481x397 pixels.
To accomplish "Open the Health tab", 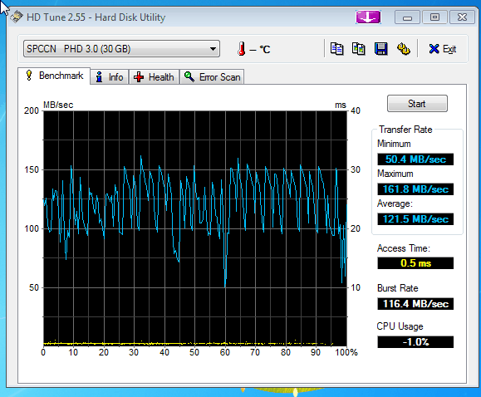I will pyautogui.click(x=154, y=77).
